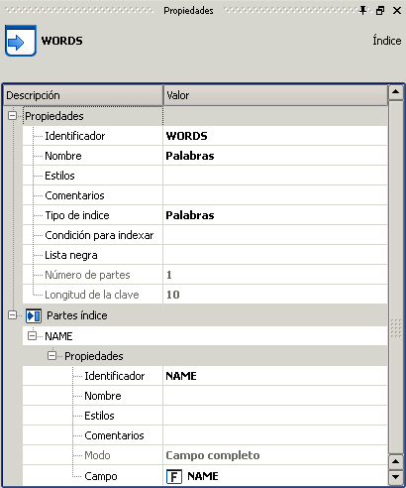Collapse the Partes índice section
406x488 pixels.
point(12,315)
